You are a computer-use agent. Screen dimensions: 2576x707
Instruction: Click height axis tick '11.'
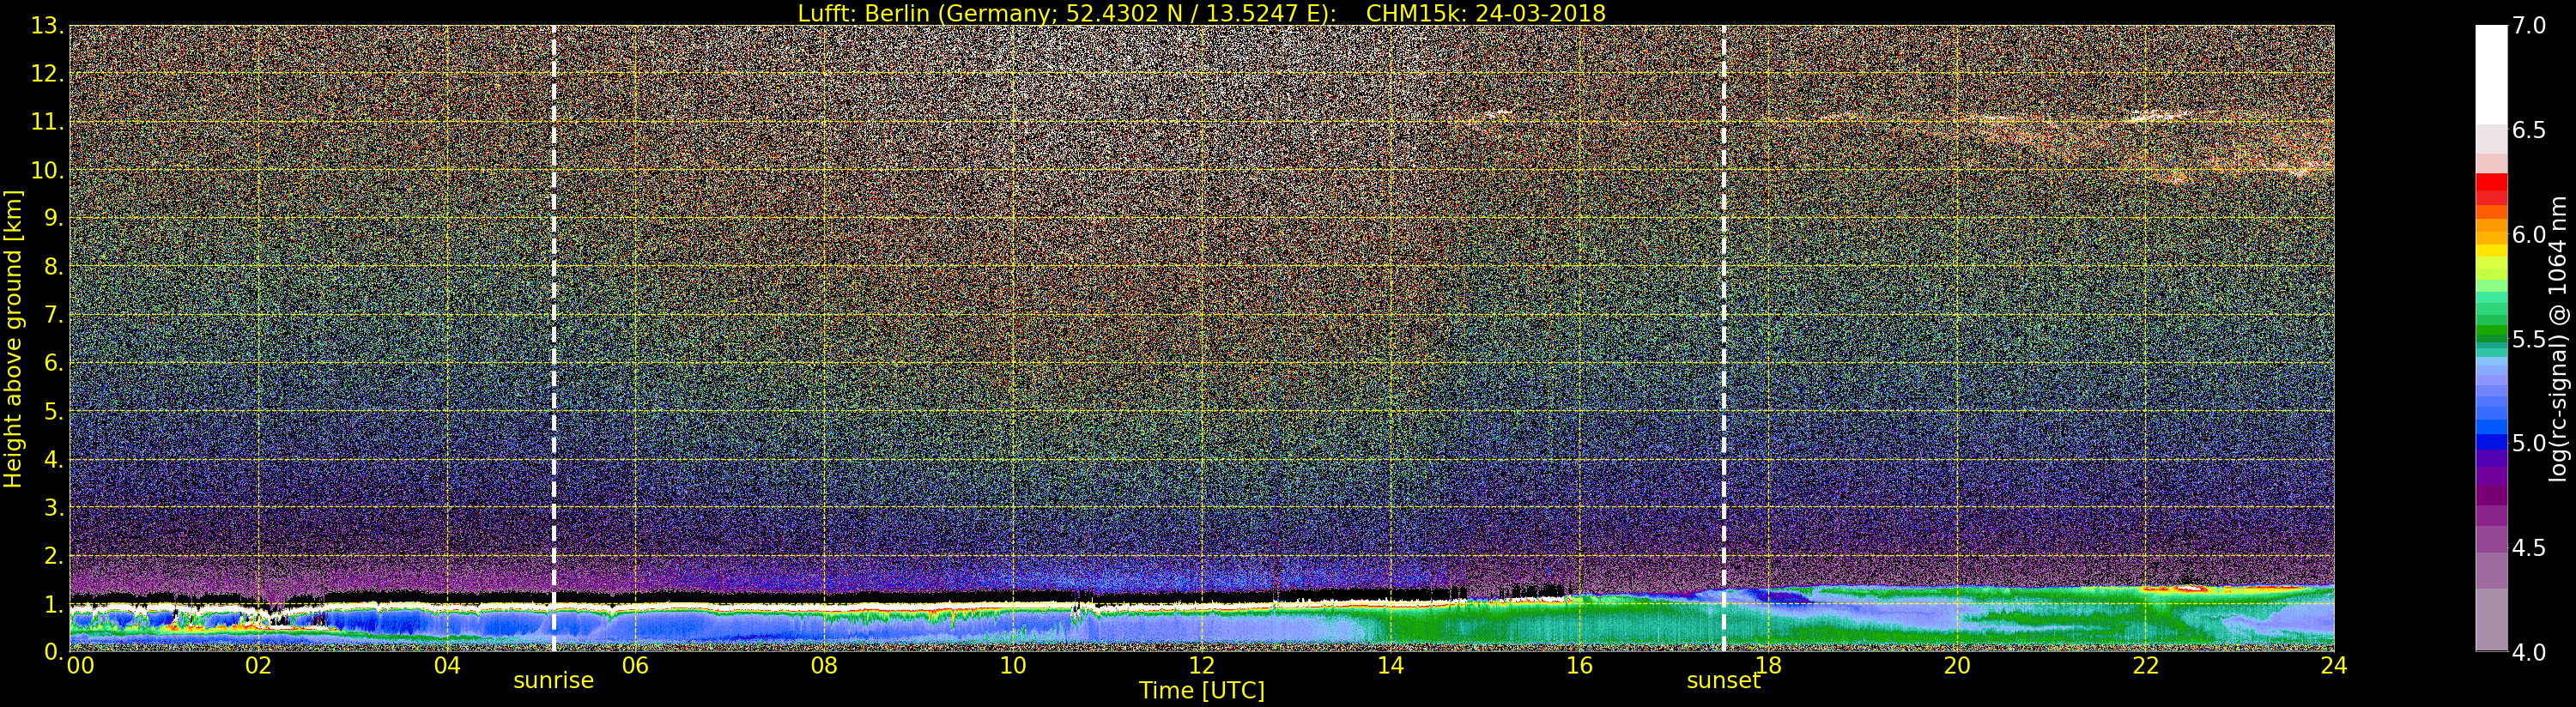(x=46, y=122)
